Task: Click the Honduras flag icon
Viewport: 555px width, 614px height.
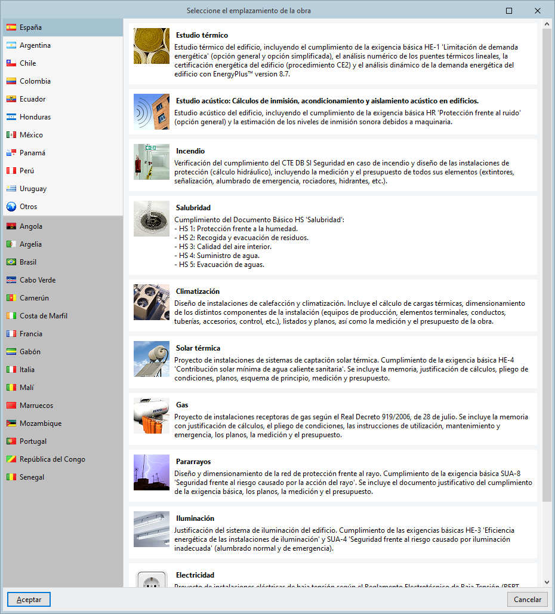Action: point(11,117)
